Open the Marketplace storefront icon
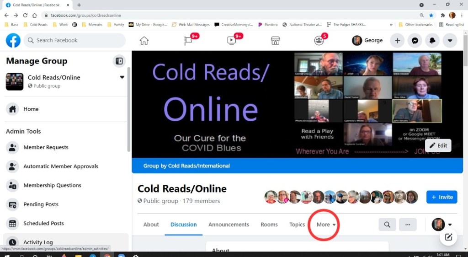468x257 pixels. coord(275,41)
